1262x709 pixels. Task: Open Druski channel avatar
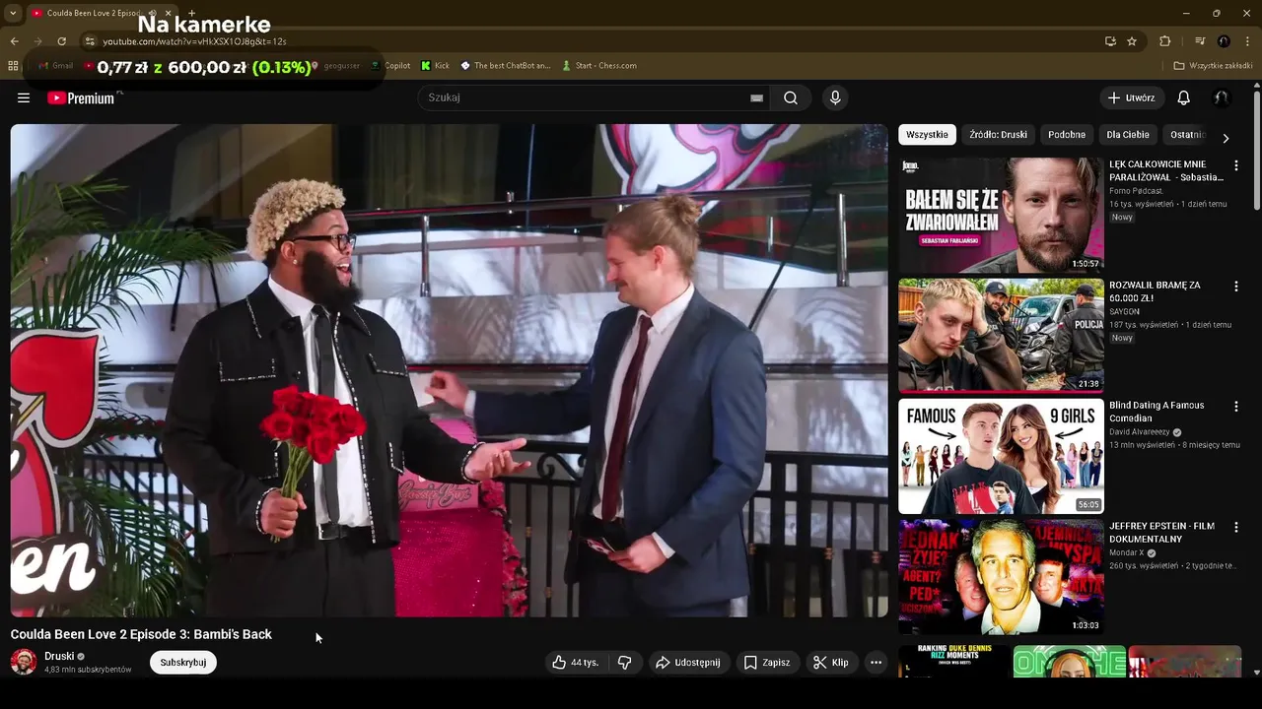24,662
